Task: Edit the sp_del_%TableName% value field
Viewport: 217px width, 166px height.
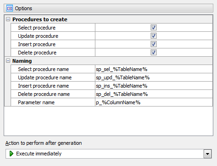Action: tap(154, 94)
